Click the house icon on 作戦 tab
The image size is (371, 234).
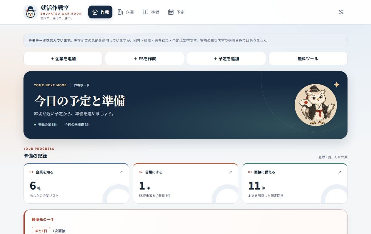tap(95, 12)
